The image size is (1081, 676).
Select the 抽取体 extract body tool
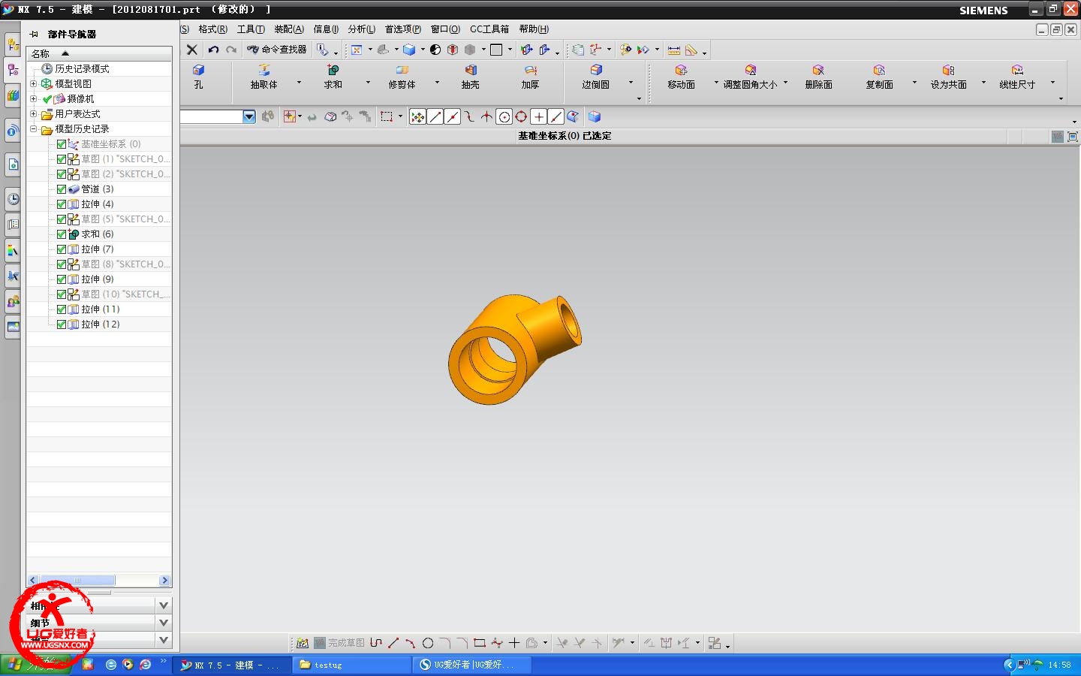263,77
